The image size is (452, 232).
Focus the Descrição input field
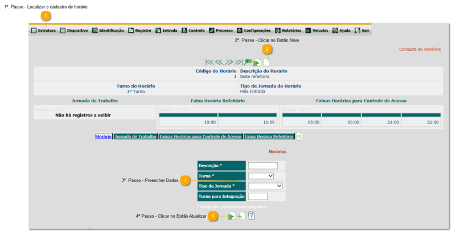262,165
